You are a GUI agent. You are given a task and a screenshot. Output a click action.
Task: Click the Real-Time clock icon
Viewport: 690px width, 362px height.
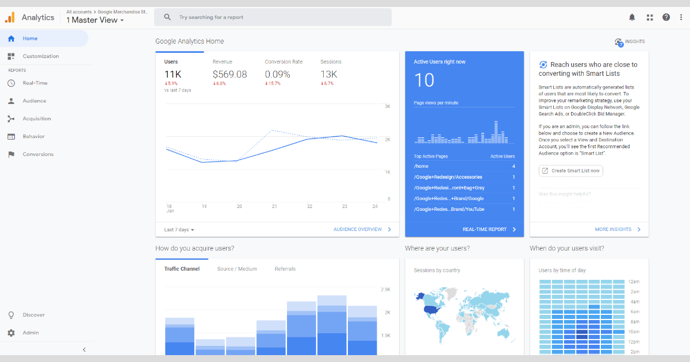(11, 83)
